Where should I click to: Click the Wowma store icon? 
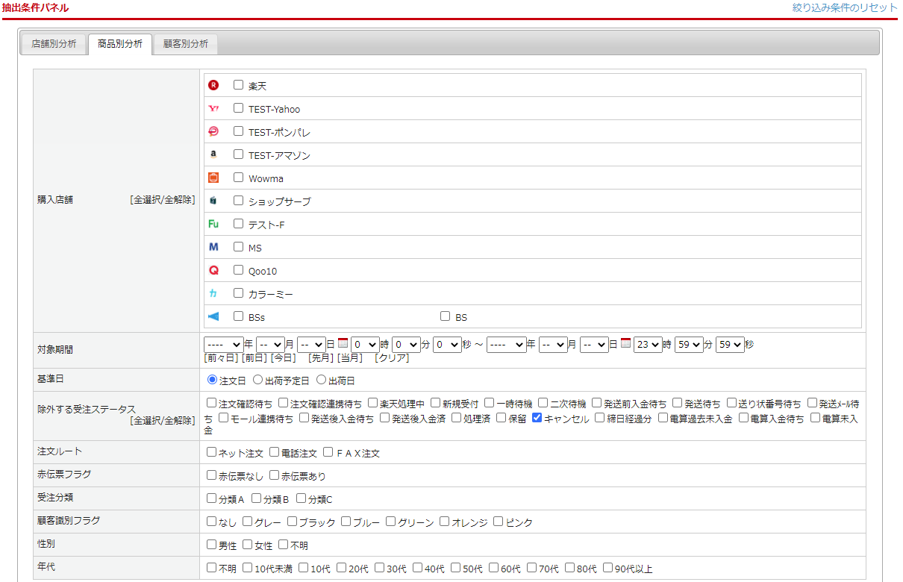click(x=213, y=178)
